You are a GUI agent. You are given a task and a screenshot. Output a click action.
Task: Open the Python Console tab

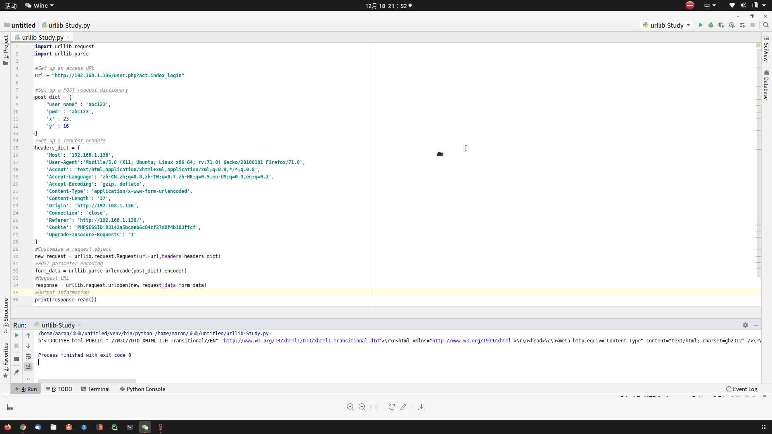click(143, 389)
